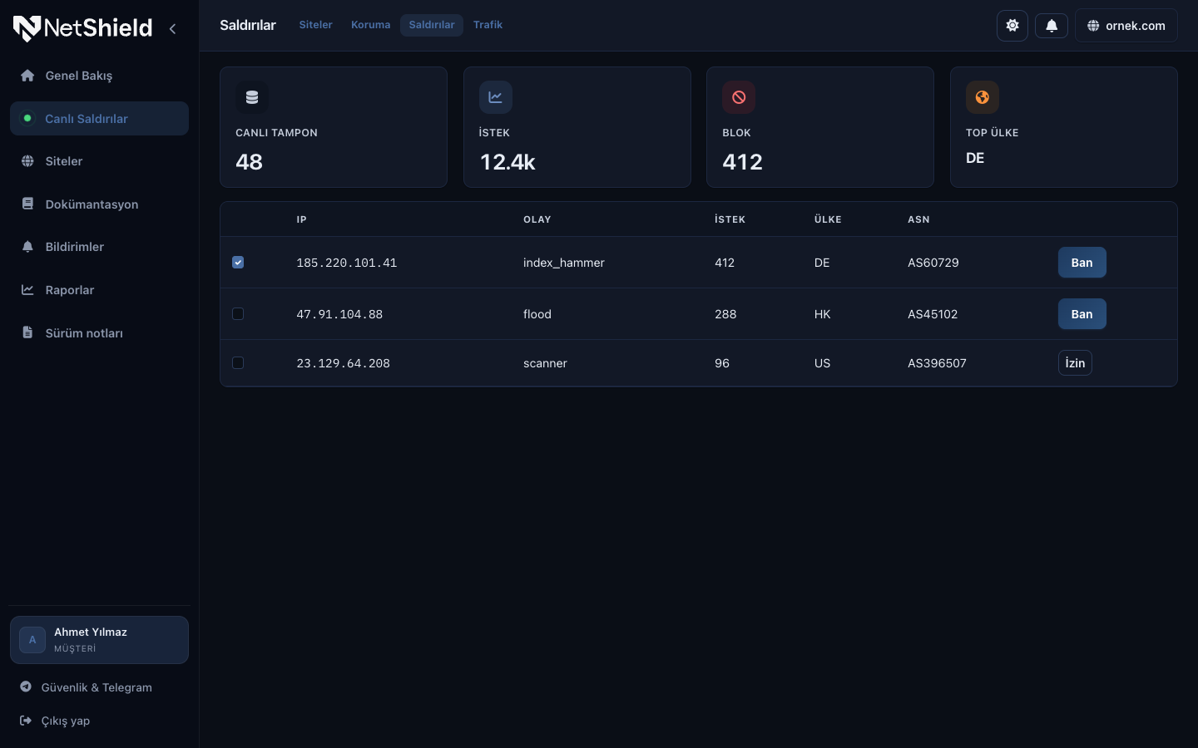The width and height of the screenshot is (1198, 748).
Task: Open the ornek.com site selector
Action: tap(1126, 26)
